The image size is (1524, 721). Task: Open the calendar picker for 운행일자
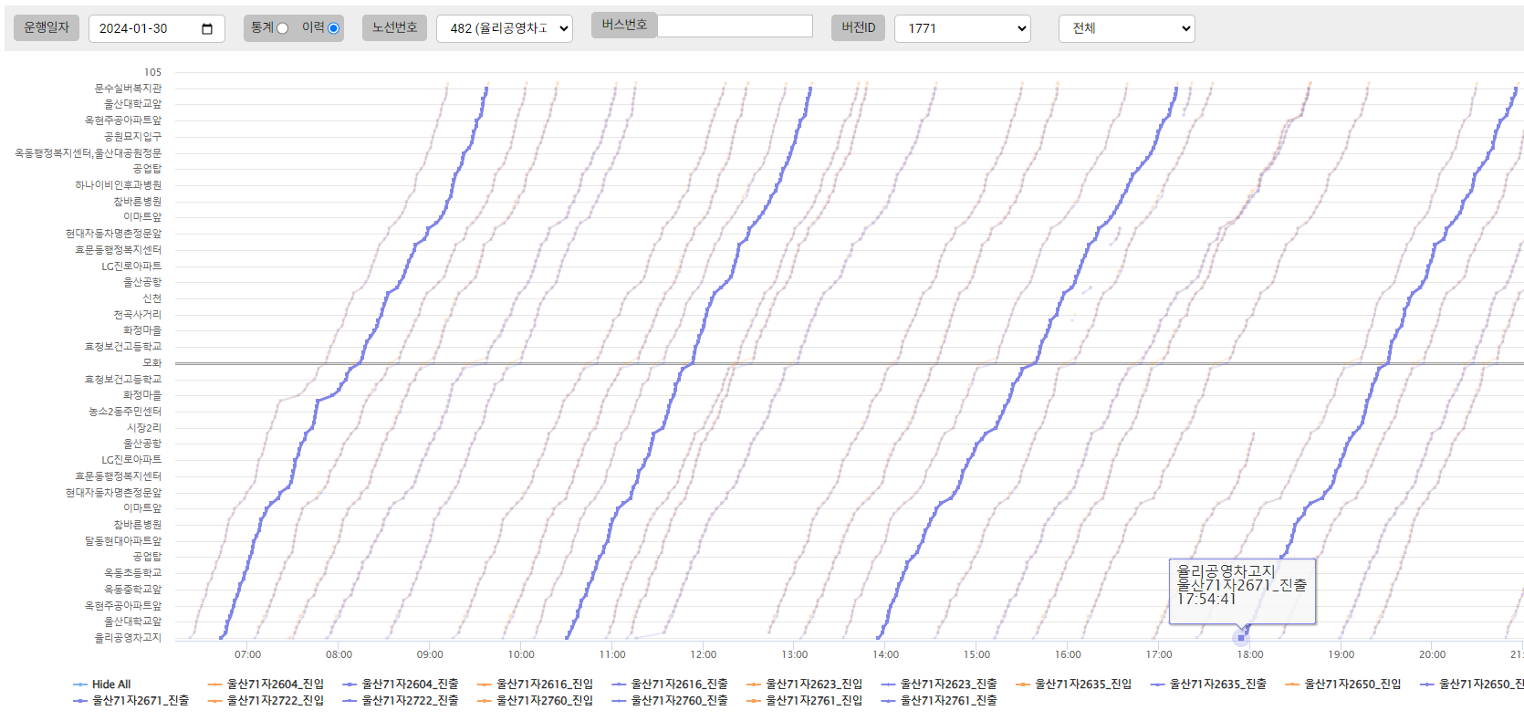tap(207, 29)
